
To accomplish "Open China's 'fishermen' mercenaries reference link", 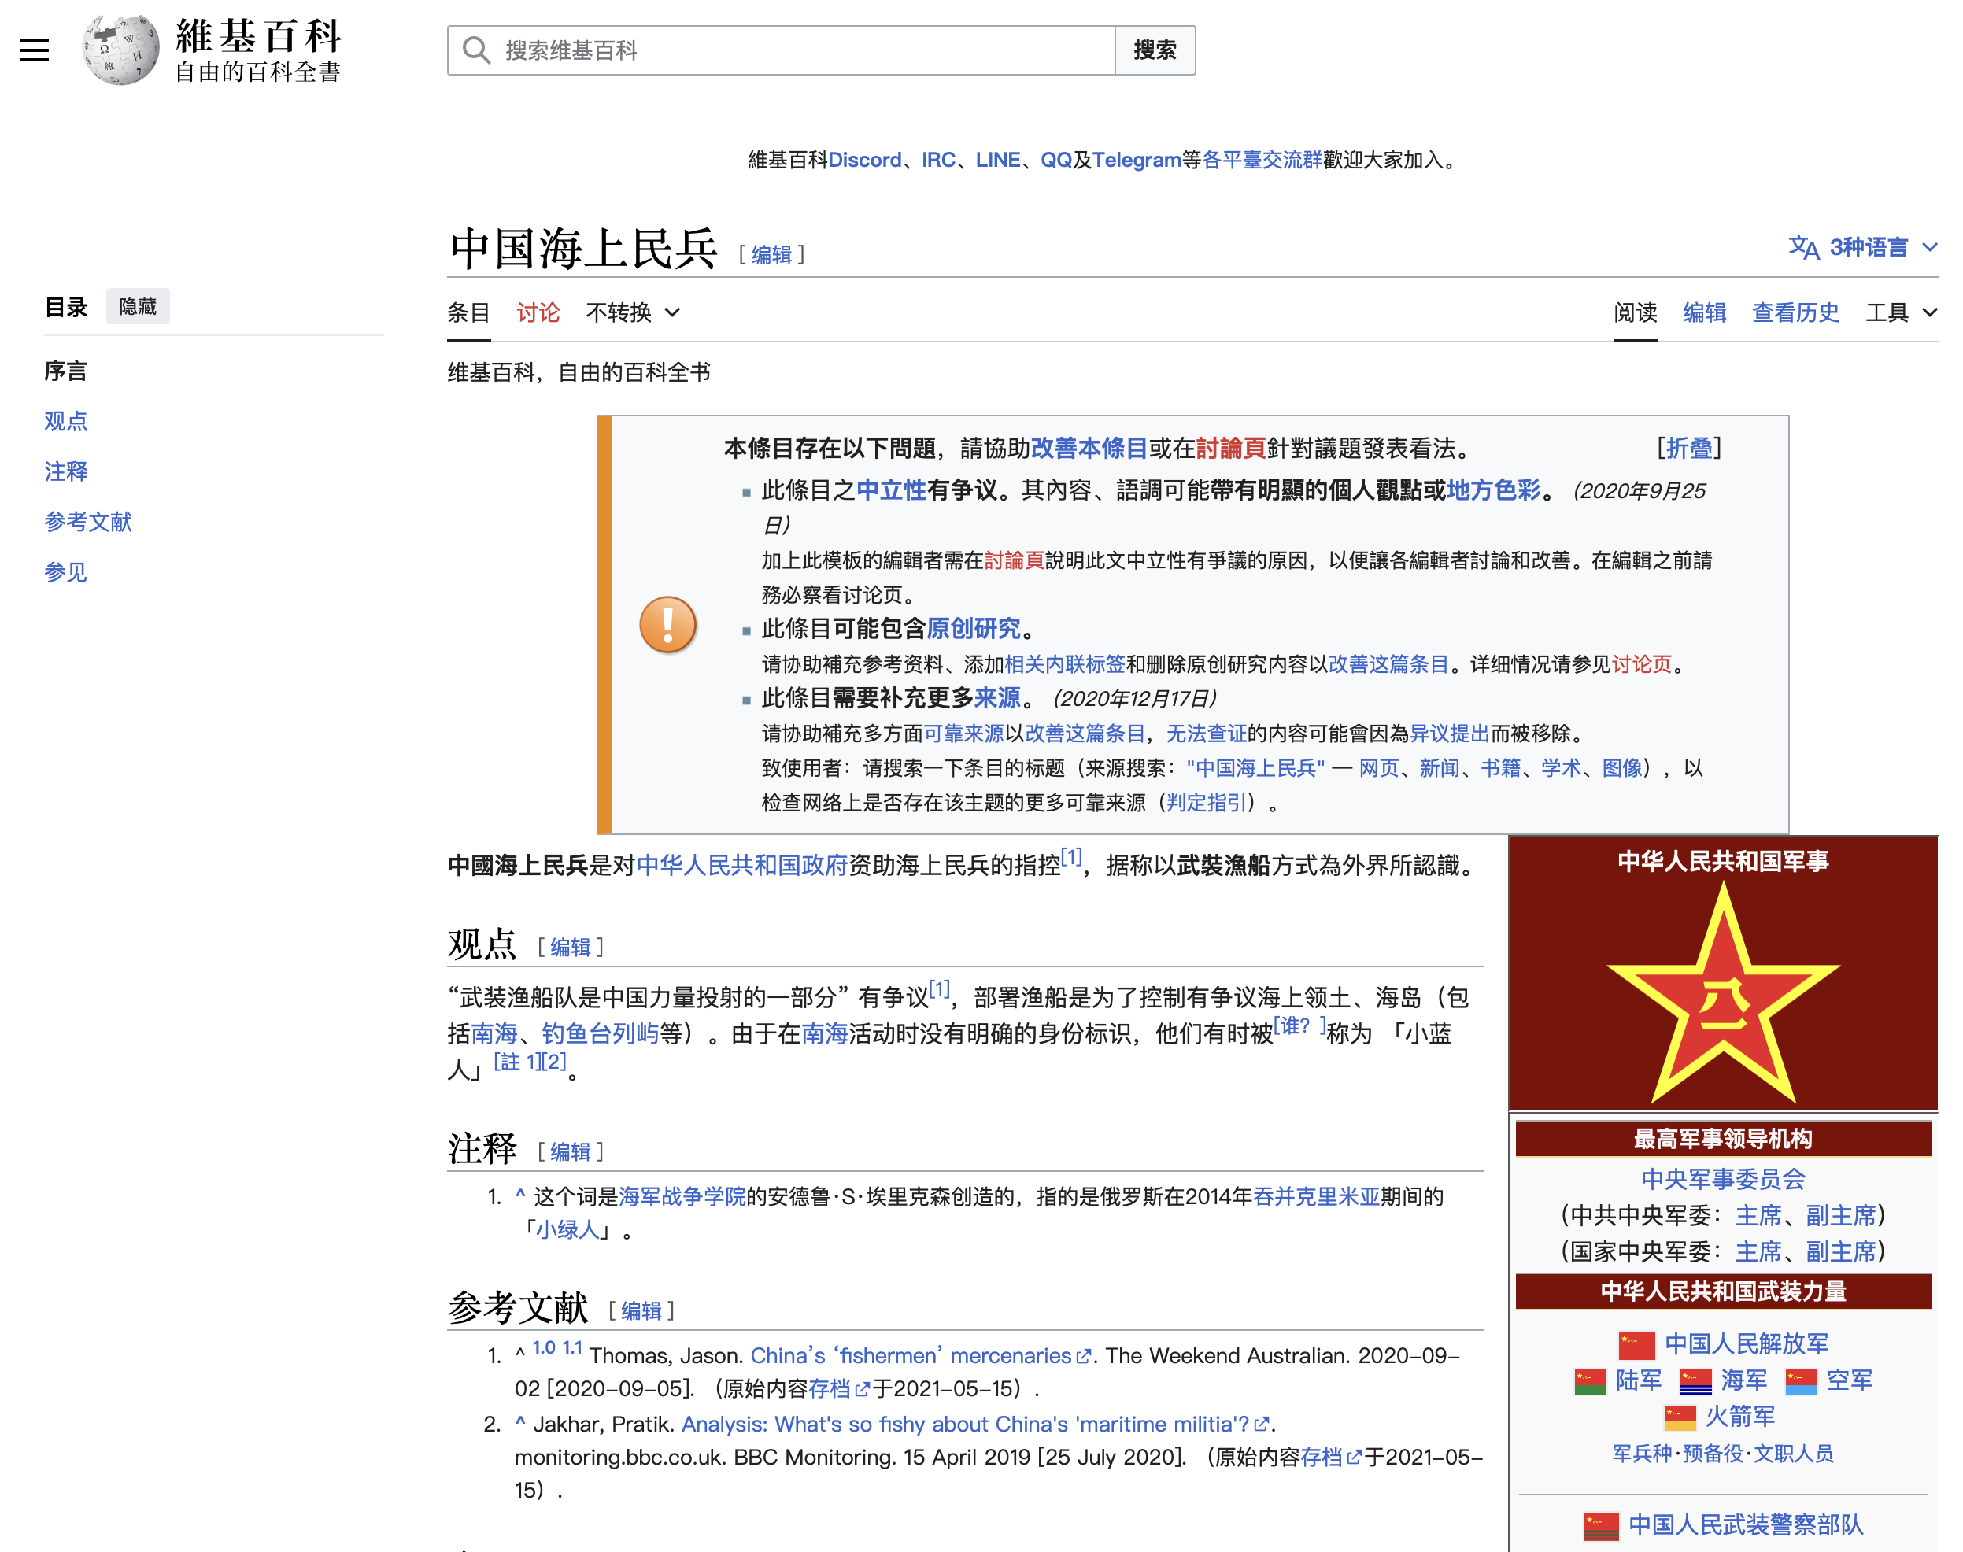I will (x=919, y=1356).
